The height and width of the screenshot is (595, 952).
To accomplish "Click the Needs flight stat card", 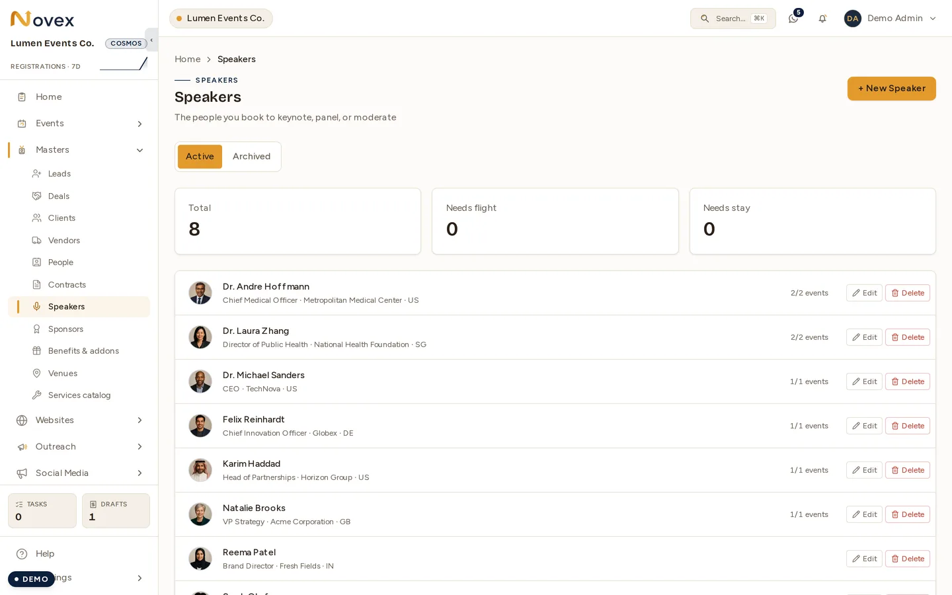I will 555,221.
